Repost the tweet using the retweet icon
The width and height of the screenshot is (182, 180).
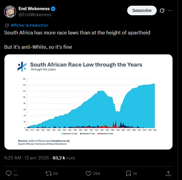click(48, 173)
